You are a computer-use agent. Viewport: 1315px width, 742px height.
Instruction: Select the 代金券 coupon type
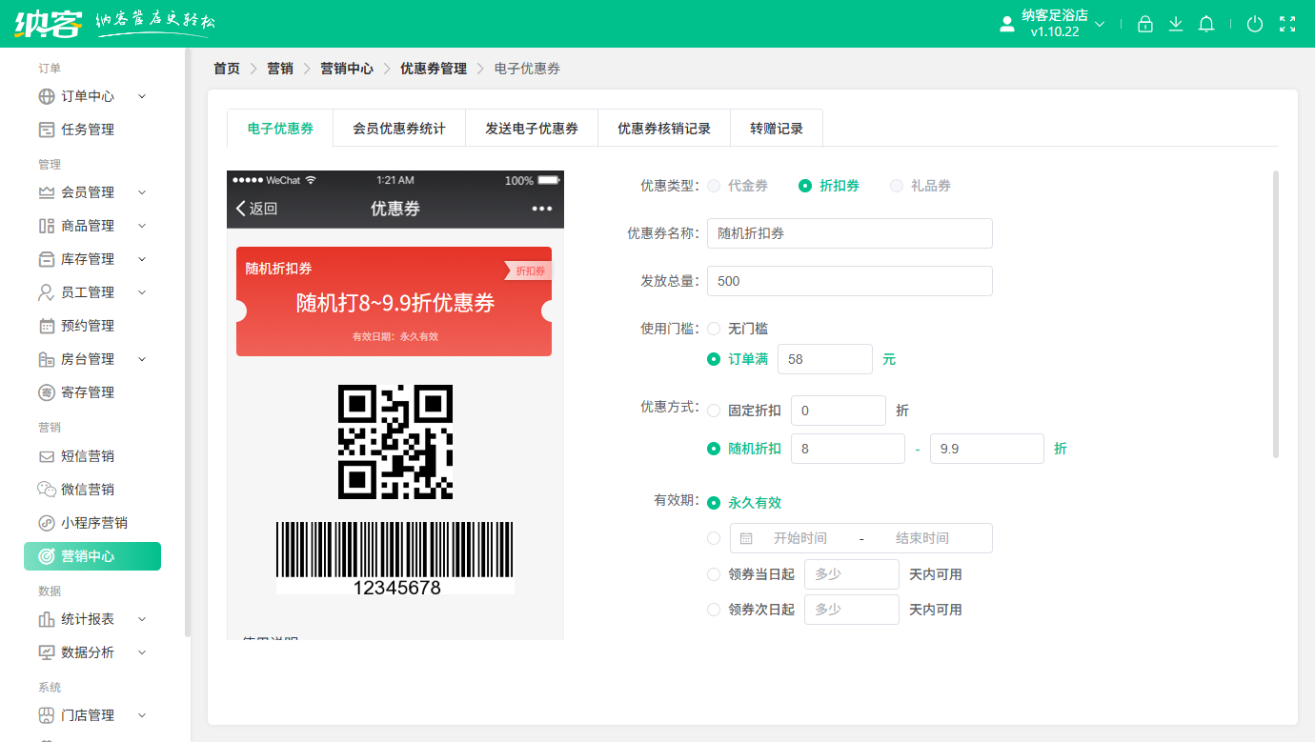[x=714, y=186]
